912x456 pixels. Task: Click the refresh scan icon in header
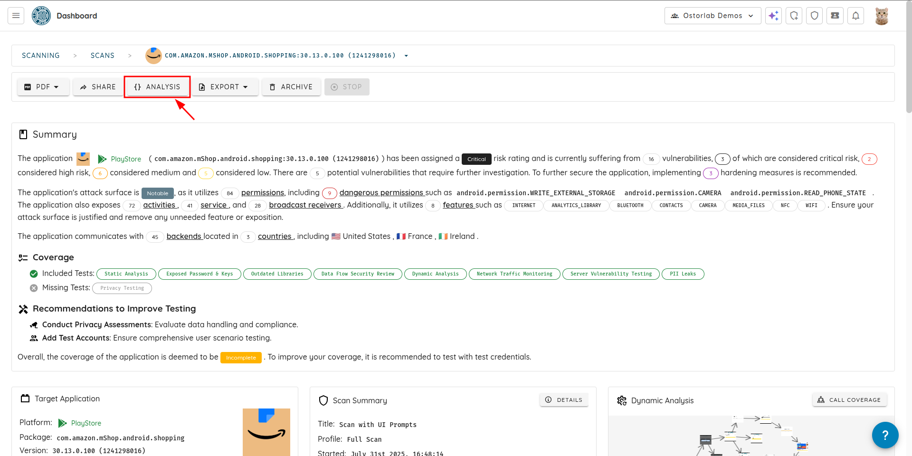click(x=794, y=16)
